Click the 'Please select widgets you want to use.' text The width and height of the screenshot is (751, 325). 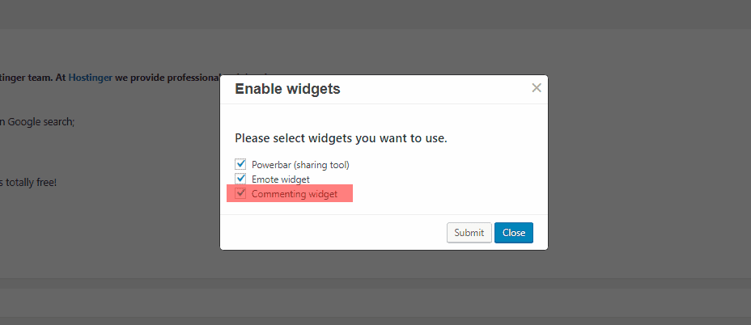point(341,138)
